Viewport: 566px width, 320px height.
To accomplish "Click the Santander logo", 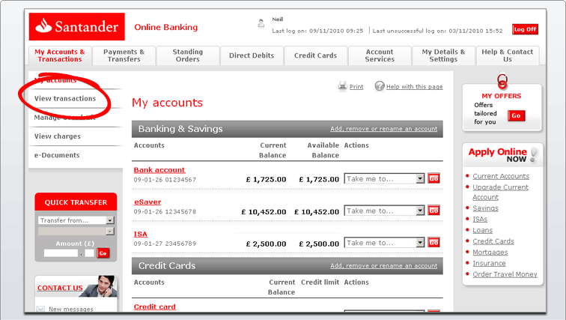I will click(x=77, y=27).
